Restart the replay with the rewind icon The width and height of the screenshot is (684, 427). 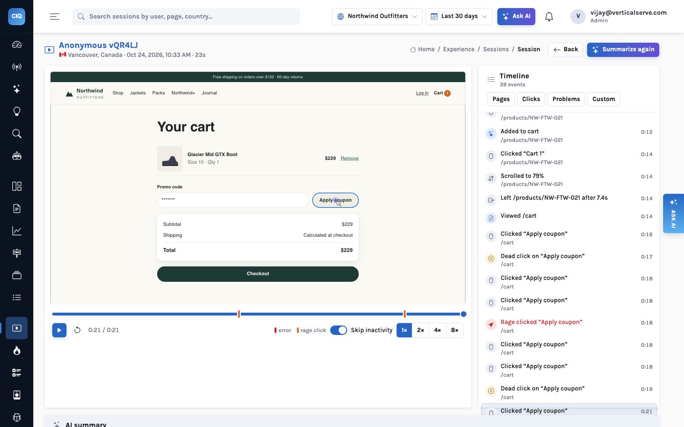77,330
